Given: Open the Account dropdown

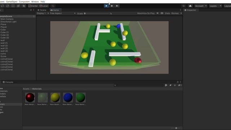Looking at the screenshot, I should point(201,6).
